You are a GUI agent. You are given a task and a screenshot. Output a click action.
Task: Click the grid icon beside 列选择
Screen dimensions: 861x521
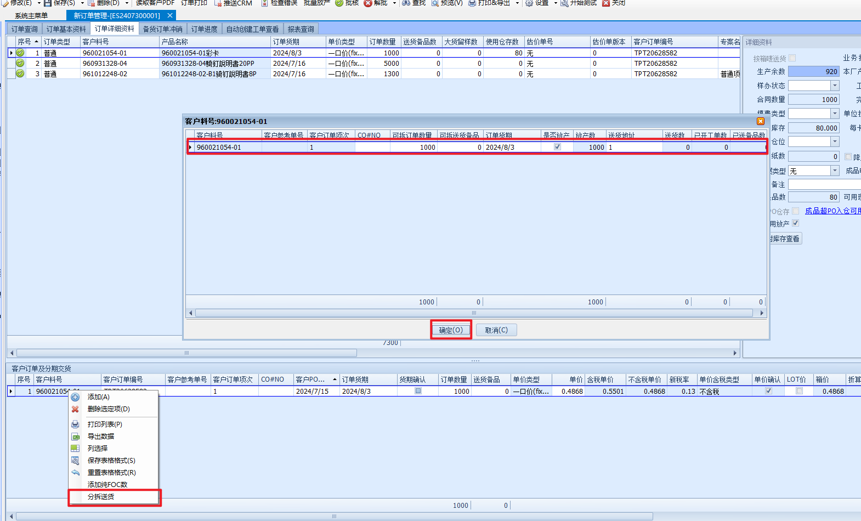tap(76, 449)
